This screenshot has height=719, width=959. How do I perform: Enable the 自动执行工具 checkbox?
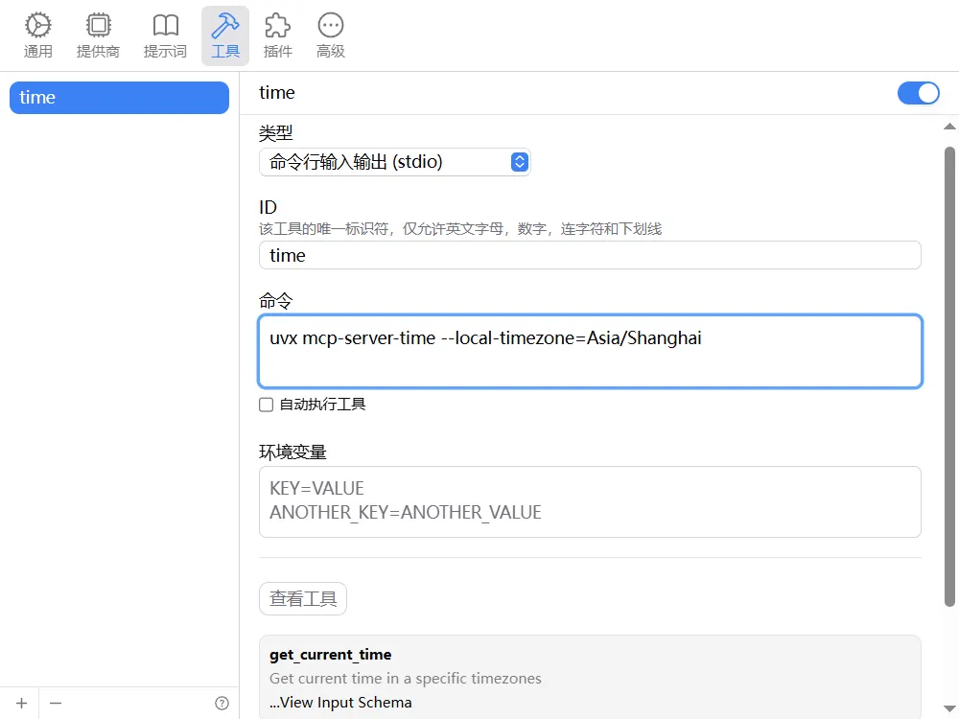tap(267, 405)
